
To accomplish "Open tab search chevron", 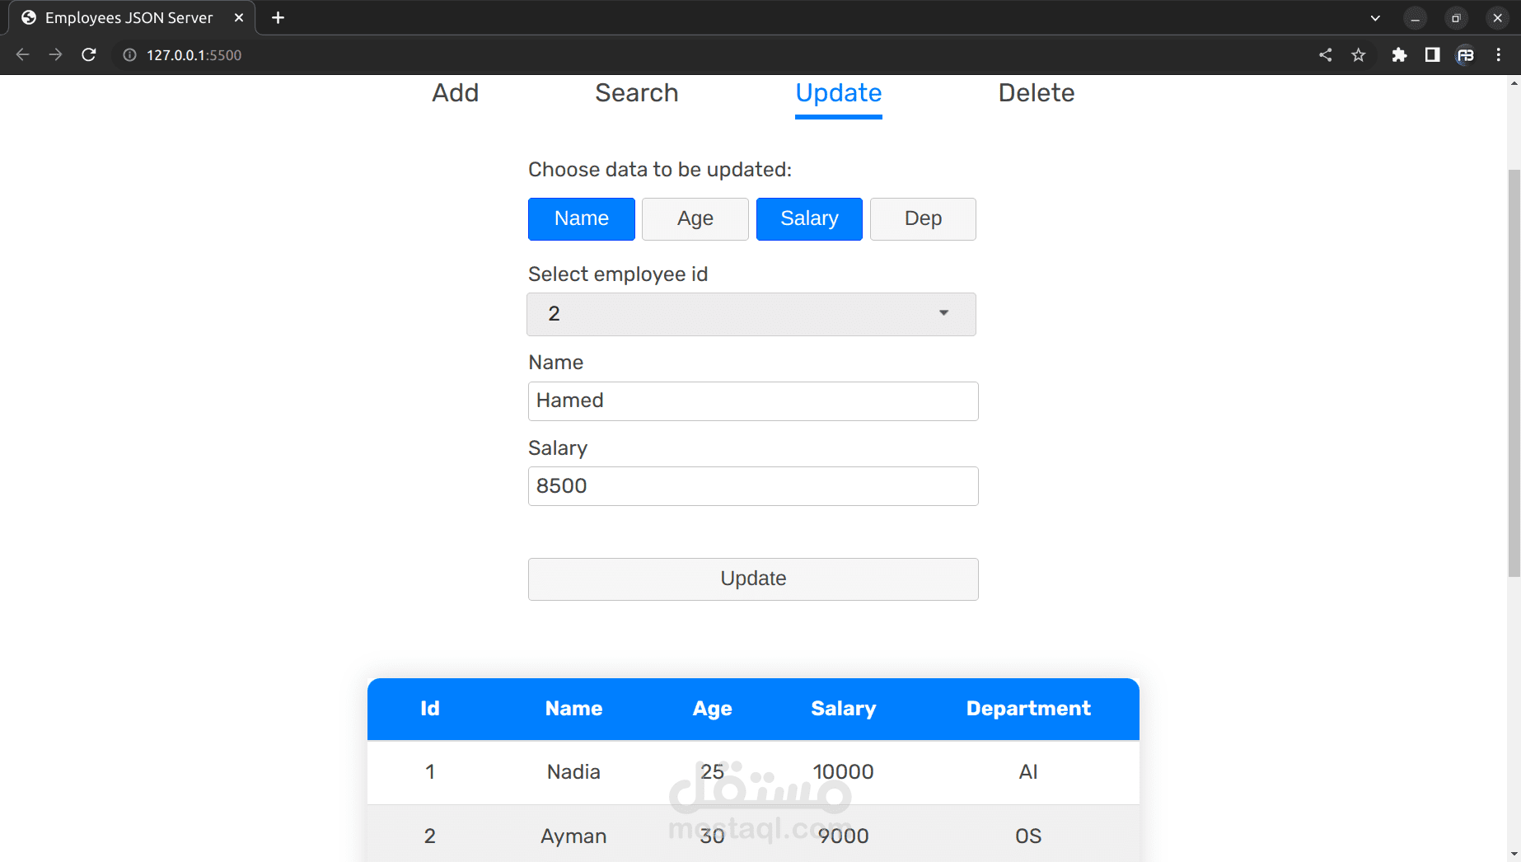I will pyautogui.click(x=1375, y=18).
